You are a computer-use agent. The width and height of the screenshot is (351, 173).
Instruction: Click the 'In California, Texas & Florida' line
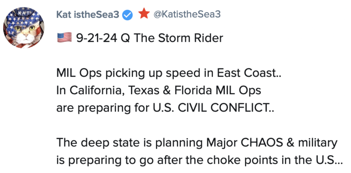158,90
